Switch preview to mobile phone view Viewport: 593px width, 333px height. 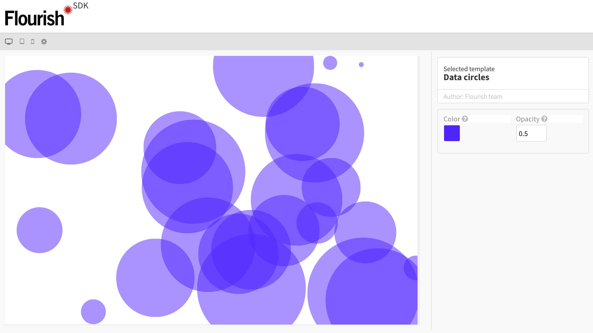33,41
